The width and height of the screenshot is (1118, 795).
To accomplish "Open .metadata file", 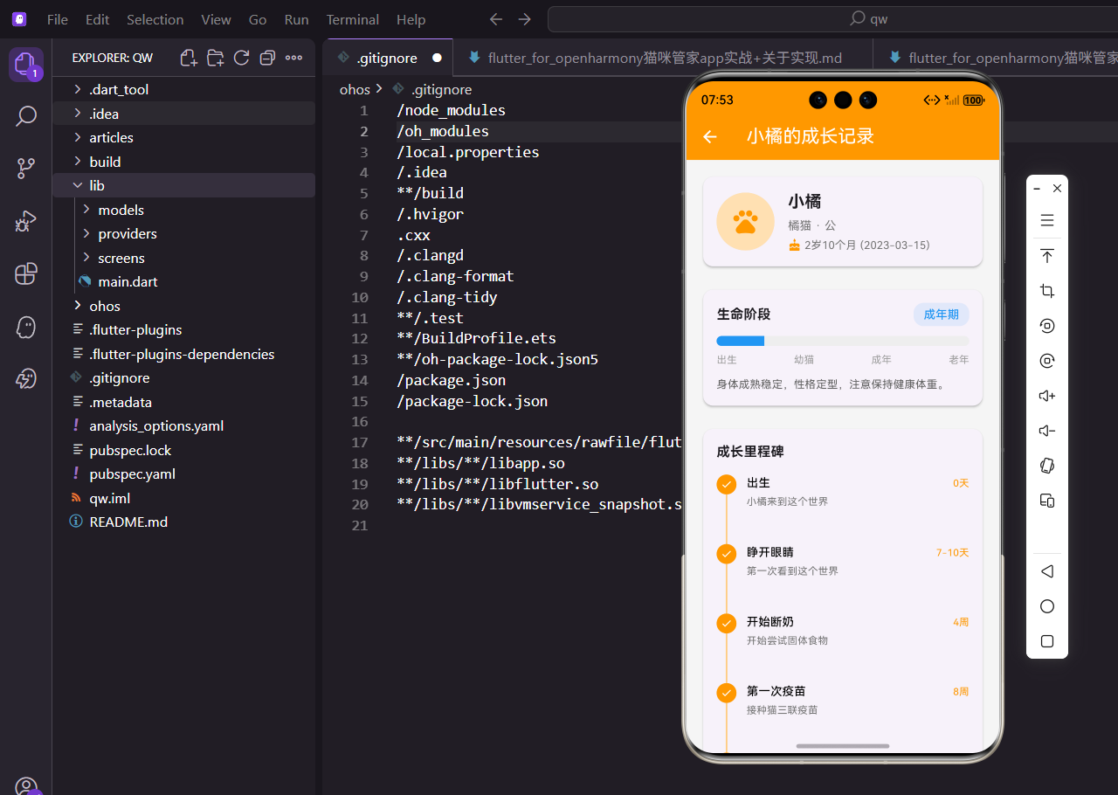I will 183,402.
